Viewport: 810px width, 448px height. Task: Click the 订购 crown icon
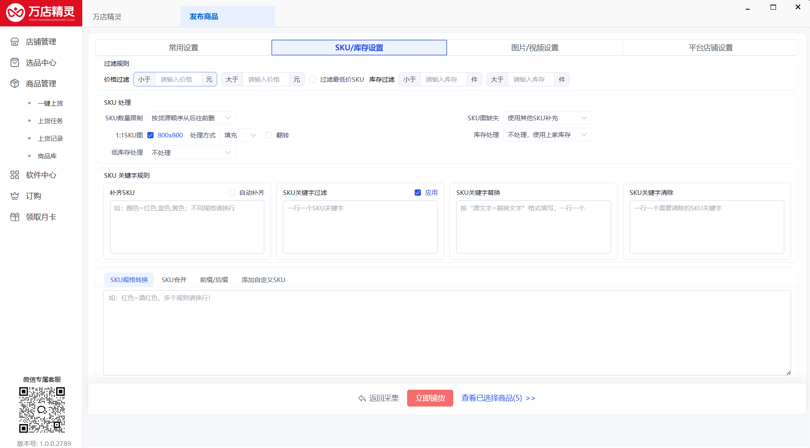15,196
